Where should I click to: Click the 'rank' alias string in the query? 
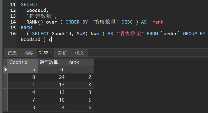pos(158,22)
